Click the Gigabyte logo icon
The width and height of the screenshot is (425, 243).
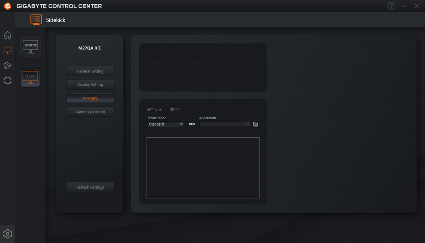(x=8, y=6)
